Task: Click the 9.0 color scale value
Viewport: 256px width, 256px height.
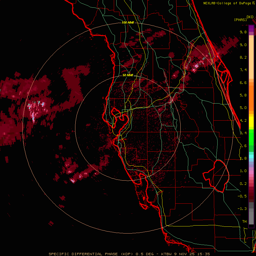Action: pyautogui.click(x=243, y=45)
